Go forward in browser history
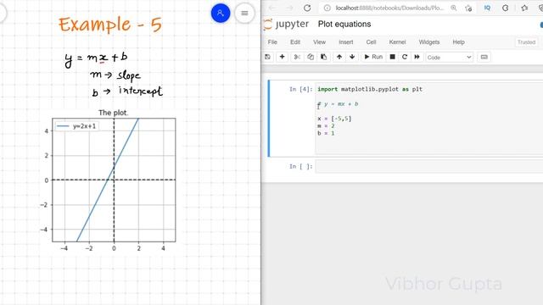 coord(289,8)
